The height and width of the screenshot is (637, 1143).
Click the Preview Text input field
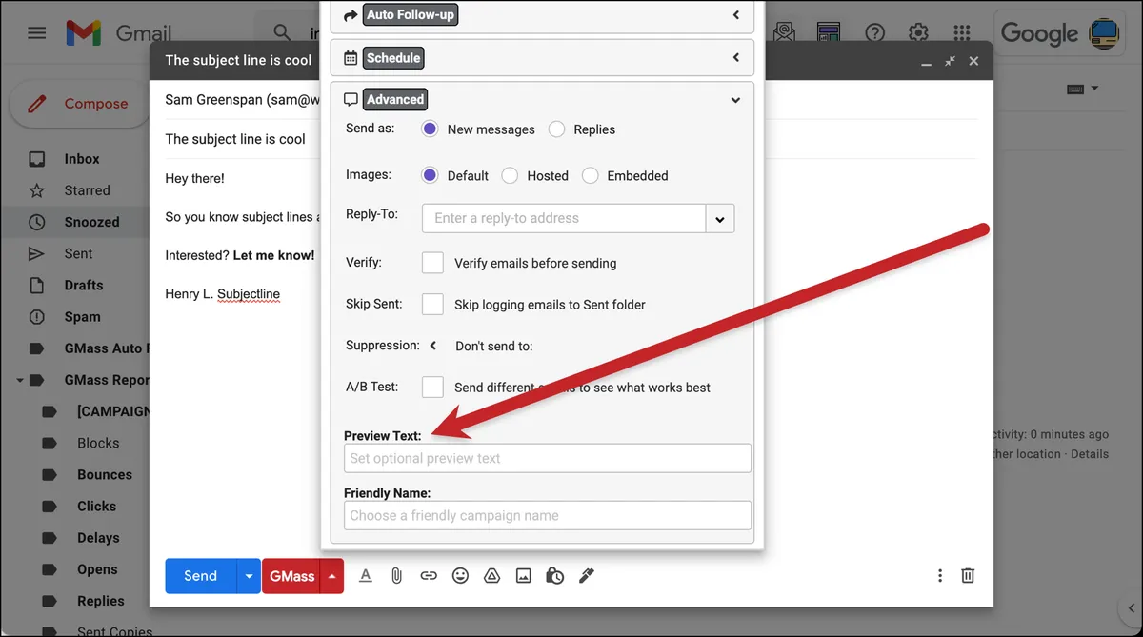point(548,458)
